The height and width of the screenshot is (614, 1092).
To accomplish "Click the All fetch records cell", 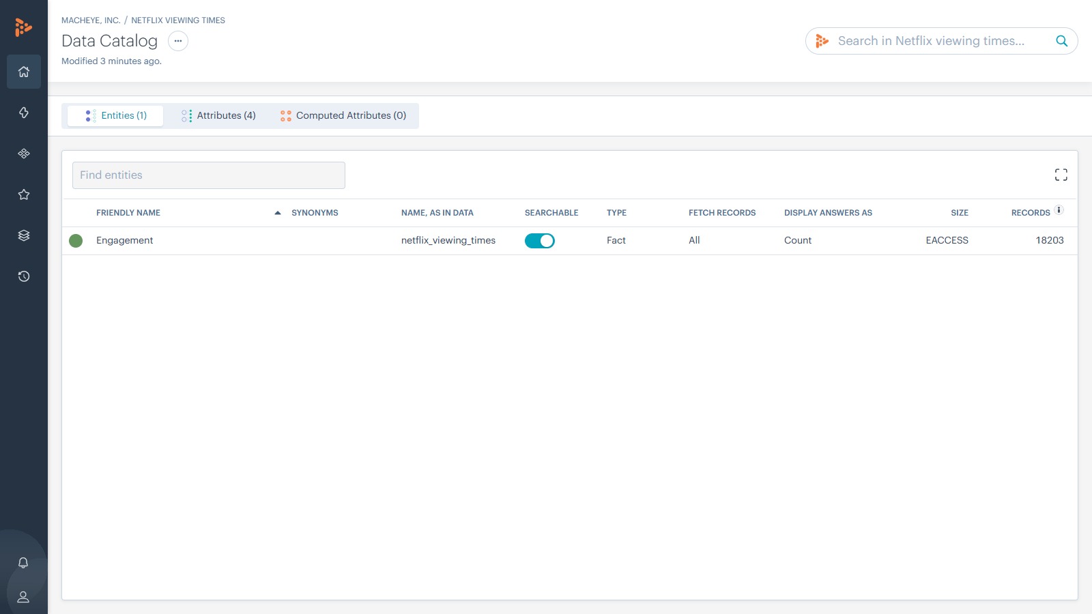I will (694, 240).
